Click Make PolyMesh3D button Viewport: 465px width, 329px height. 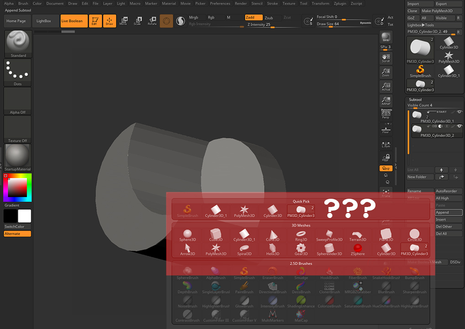[x=442, y=11]
